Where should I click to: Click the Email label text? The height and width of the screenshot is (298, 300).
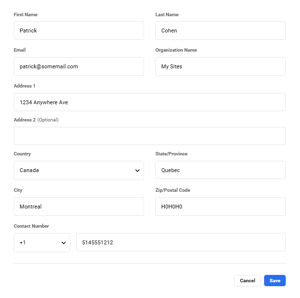pyautogui.click(x=20, y=50)
